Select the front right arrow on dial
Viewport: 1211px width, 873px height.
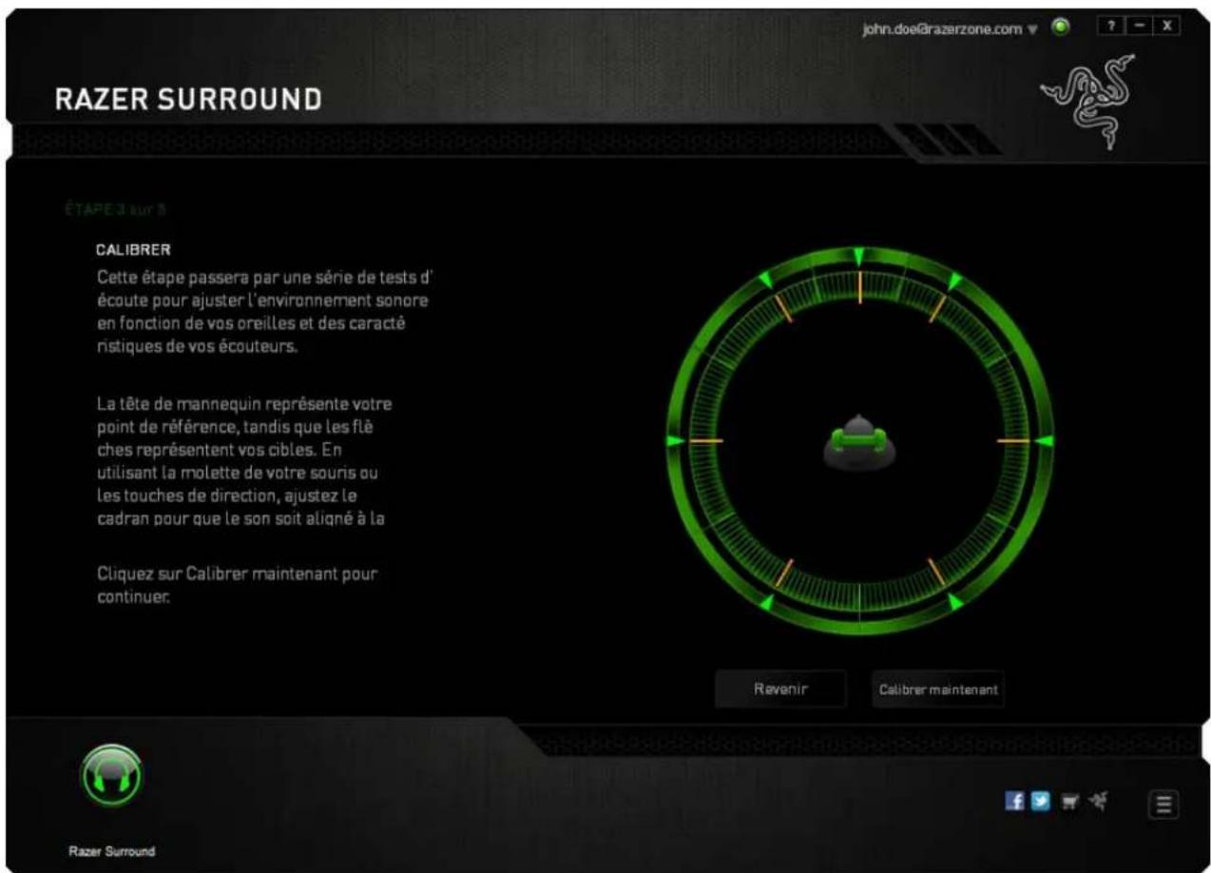tap(955, 281)
